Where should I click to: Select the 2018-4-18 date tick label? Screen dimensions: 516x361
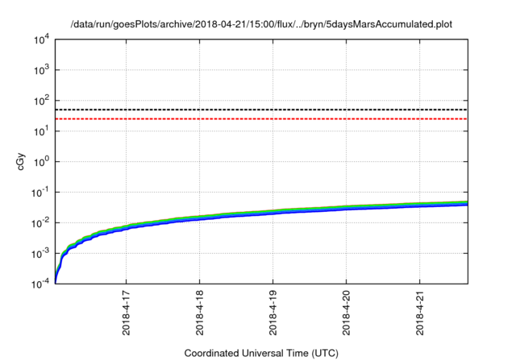(200, 314)
